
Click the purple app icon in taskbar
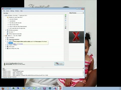point(45,88)
